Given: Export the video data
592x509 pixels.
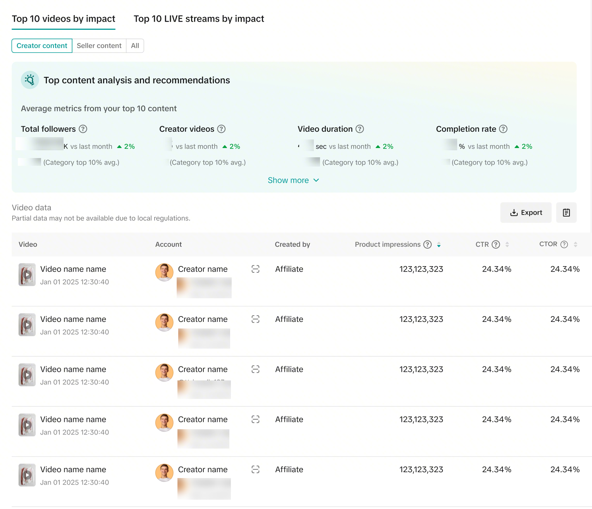Looking at the screenshot, I should pos(526,213).
